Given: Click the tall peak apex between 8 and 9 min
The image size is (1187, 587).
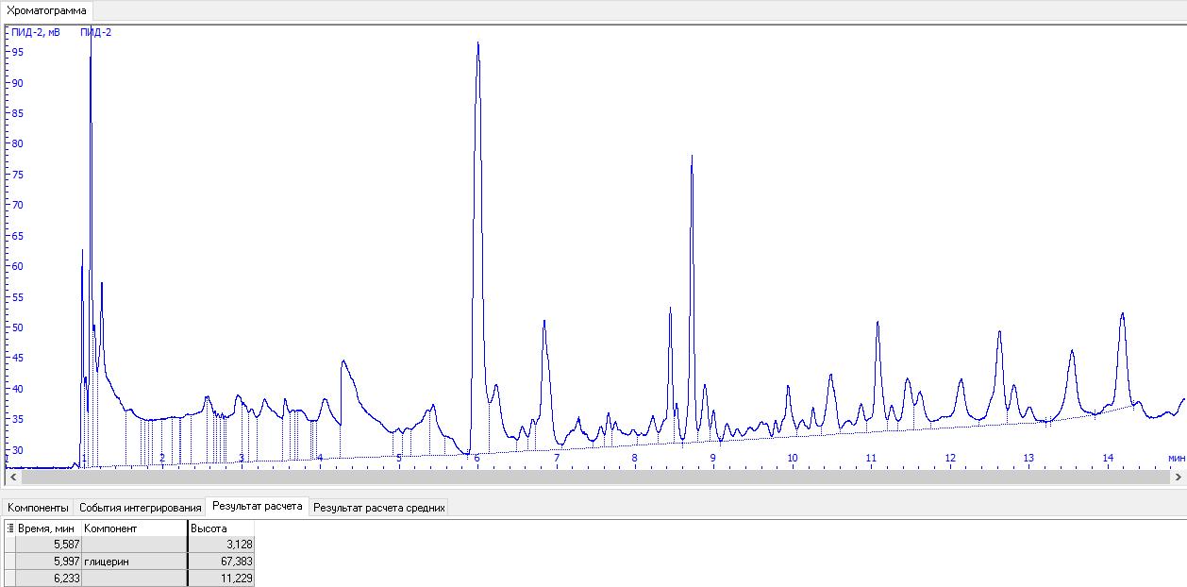Looking at the screenshot, I should pyautogui.click(x=692, y=157).
